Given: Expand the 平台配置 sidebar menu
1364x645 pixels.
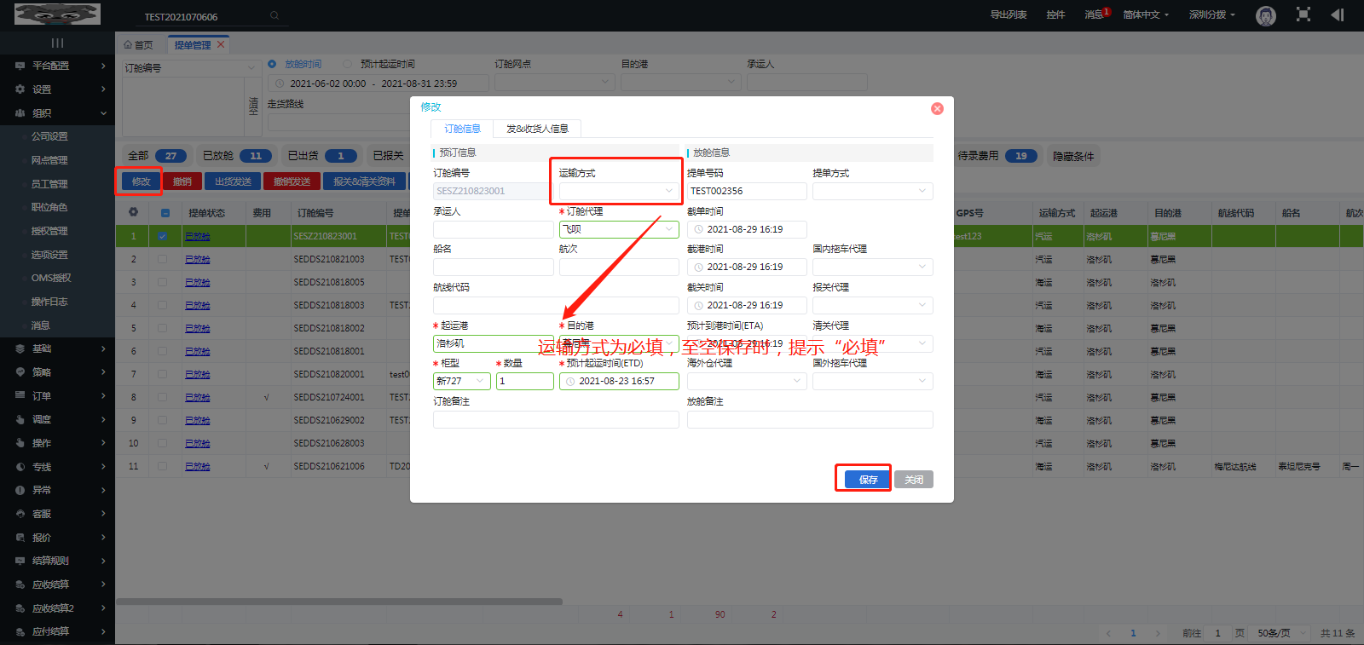Looking at the screenshot, I should [57, 66].
